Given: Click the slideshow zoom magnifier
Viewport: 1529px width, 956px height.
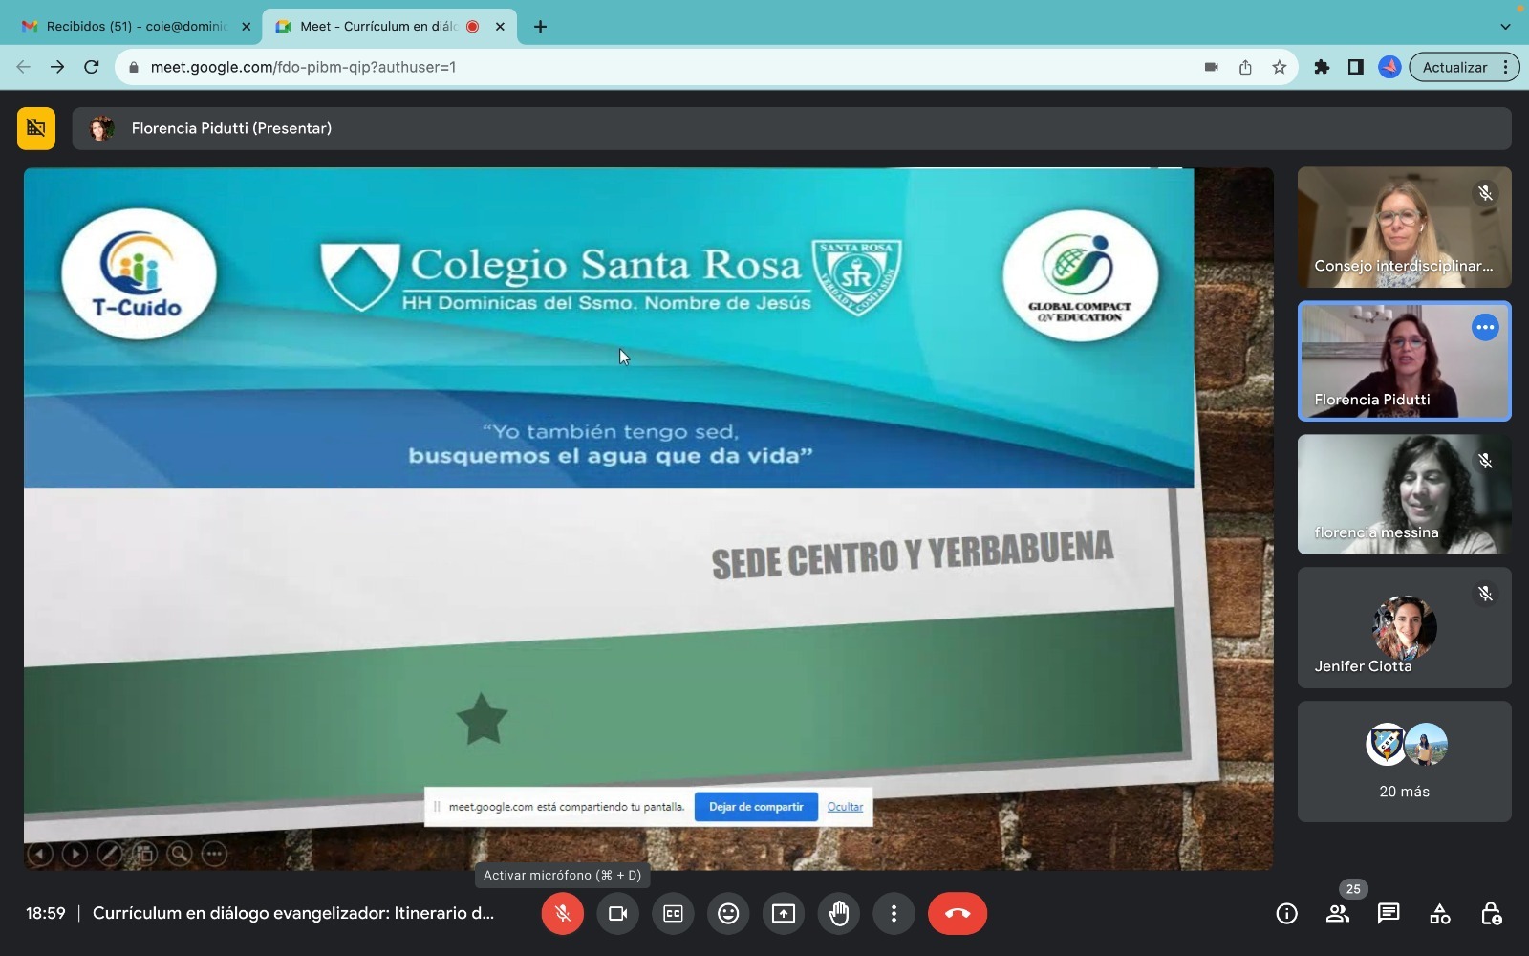Looking at the screenshot, I should point(179,854).
